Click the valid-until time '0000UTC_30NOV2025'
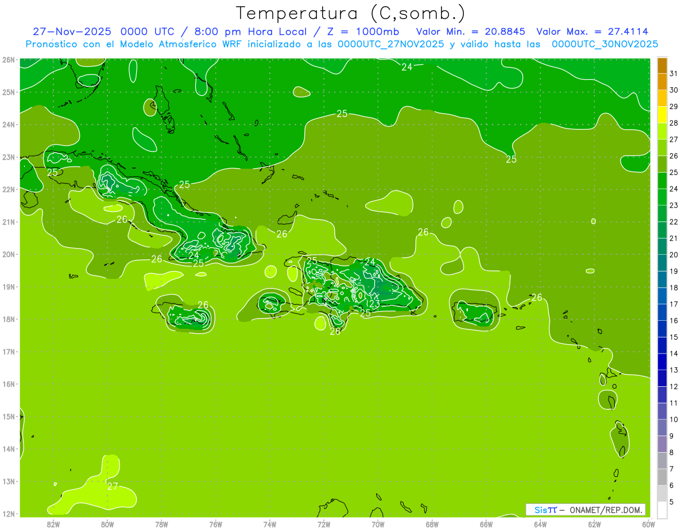Viewport: 689px width, 532px height. (x=605, y=44)
